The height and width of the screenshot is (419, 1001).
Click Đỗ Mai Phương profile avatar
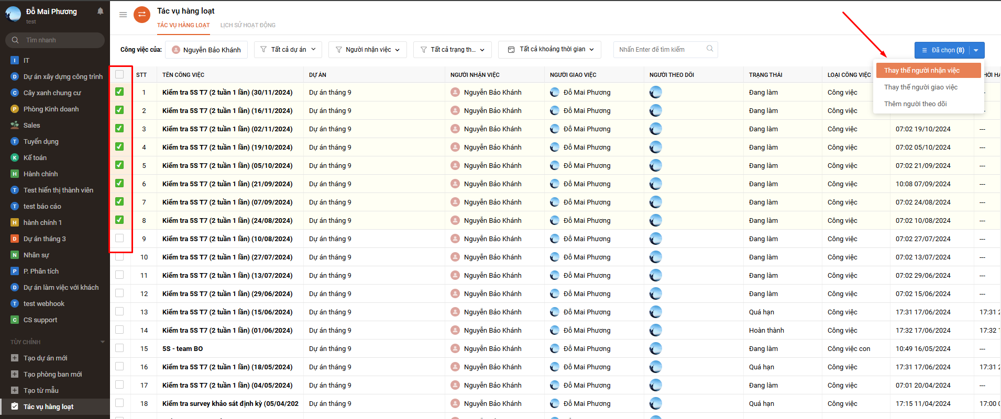click(13, 14)
